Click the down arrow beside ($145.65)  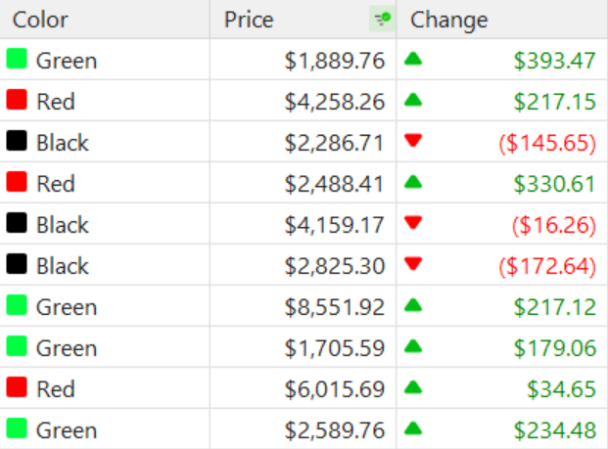413,142
